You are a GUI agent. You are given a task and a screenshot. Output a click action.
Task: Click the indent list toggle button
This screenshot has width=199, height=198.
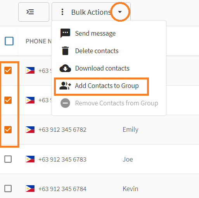click(x=34, y=12)
